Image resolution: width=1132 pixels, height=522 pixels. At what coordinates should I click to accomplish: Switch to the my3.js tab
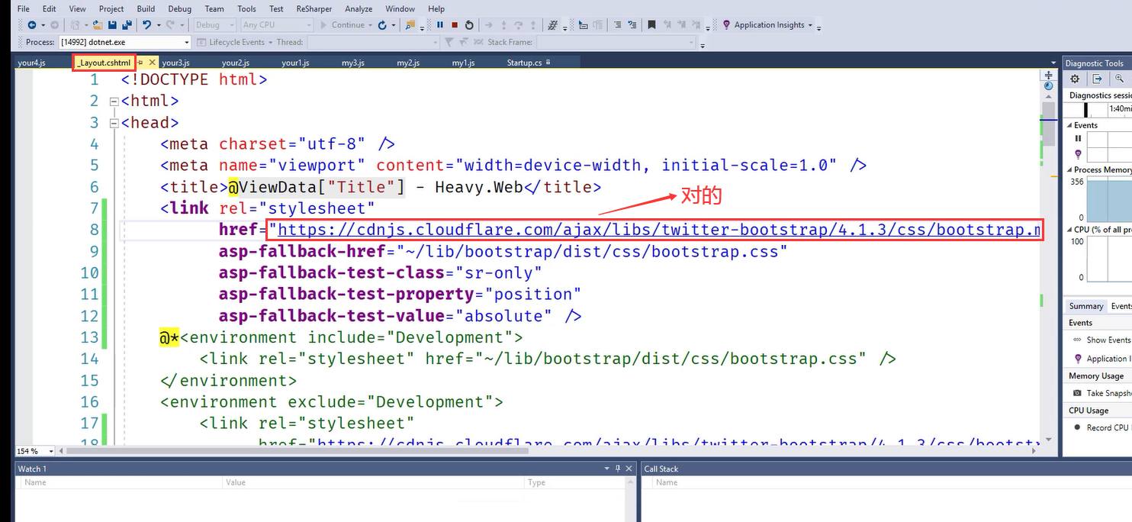point(352,63)
